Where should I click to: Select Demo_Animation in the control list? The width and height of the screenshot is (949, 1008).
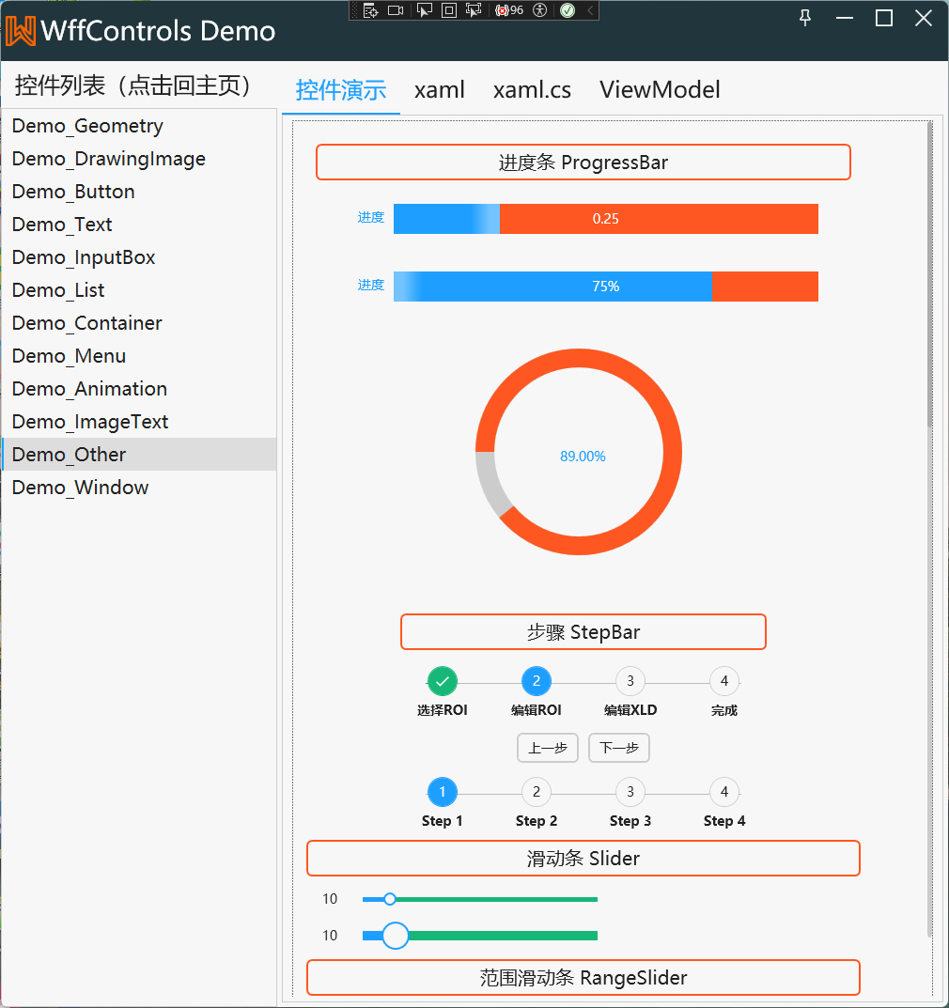click(x=139, y=388)
